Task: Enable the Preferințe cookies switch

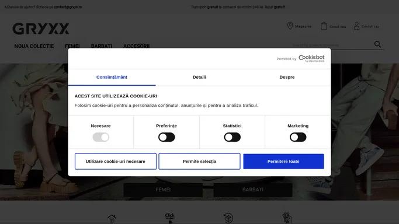Action: (x=166, y=137)
